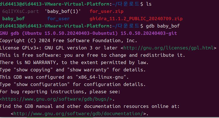
Task: Select the for_user directory name
Action: coord(58,19)
